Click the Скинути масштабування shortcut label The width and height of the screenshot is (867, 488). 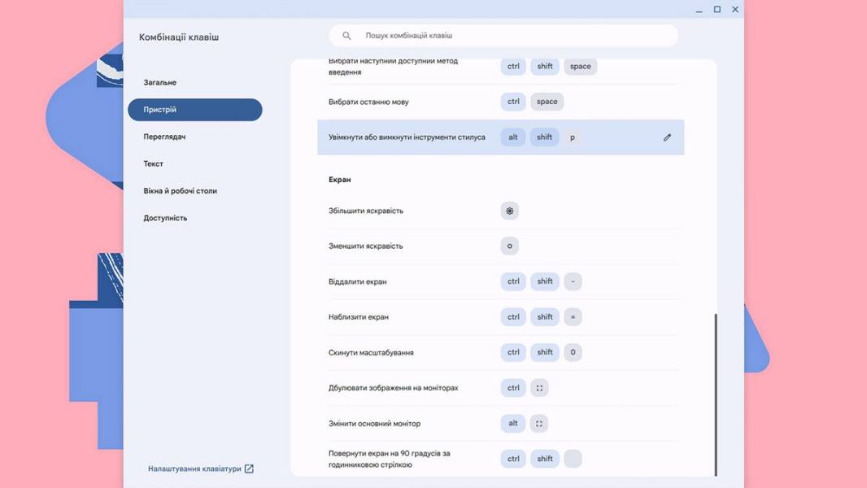[x=371, y=353]
